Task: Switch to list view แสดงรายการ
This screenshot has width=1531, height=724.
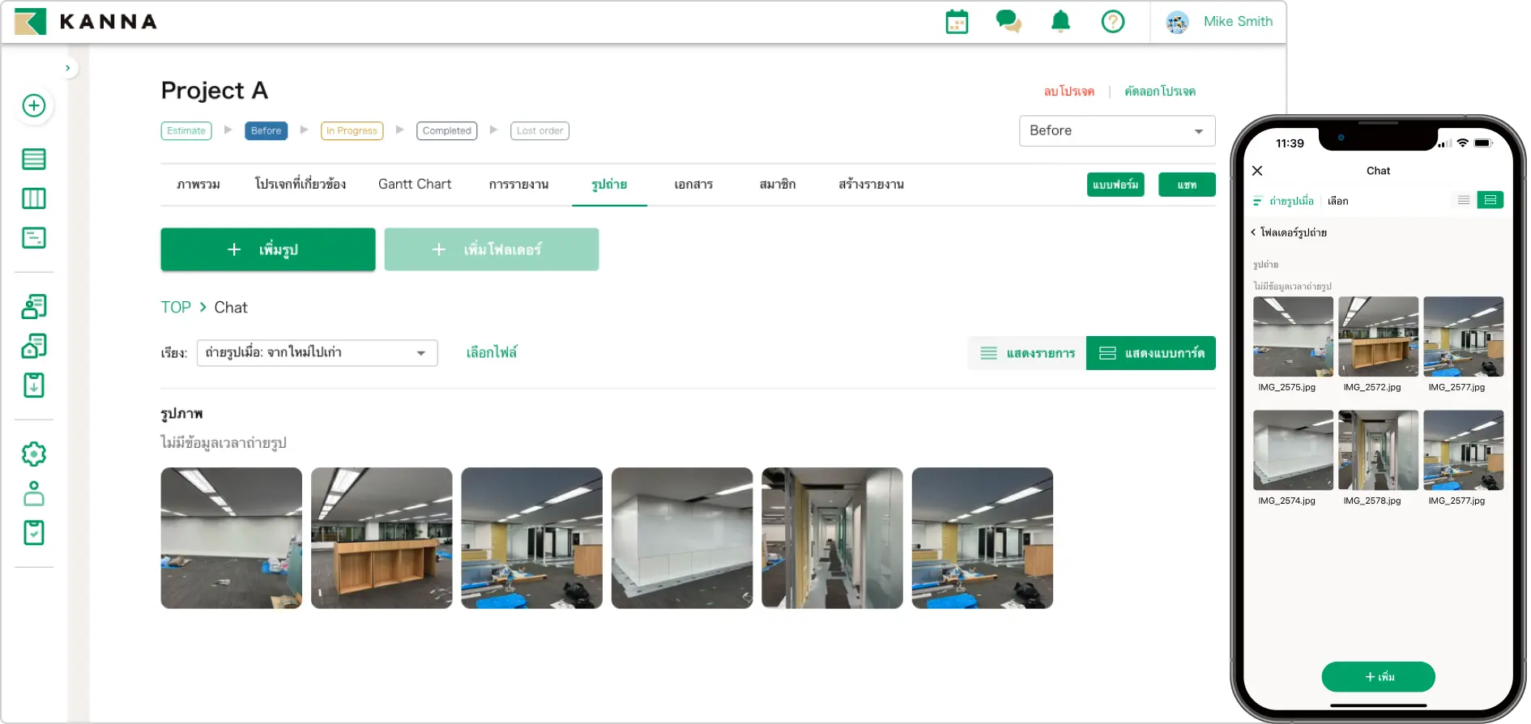Action: point(1027,353)
